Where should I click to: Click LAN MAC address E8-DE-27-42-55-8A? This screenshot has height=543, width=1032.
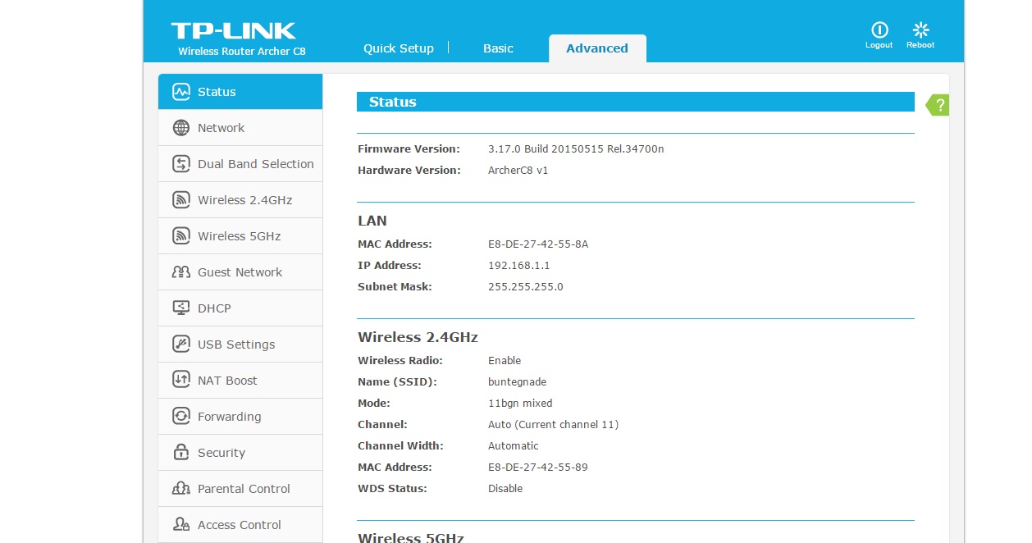pyautogui.click(x=538, y=244)
